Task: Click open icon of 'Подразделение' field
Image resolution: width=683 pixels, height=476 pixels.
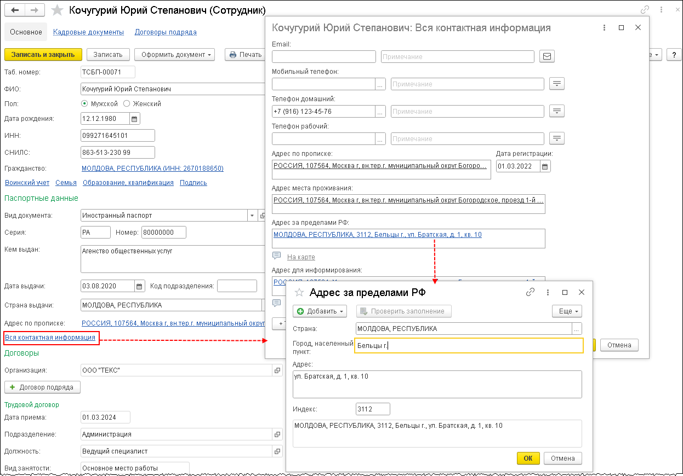Action: click(x=277, y=434)
